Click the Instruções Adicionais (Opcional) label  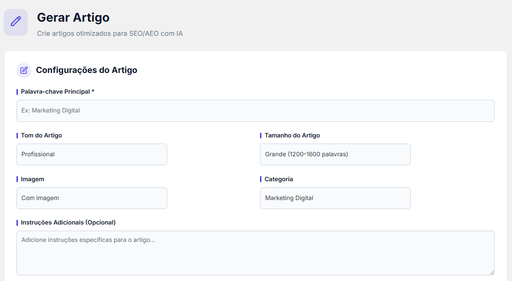68,222
